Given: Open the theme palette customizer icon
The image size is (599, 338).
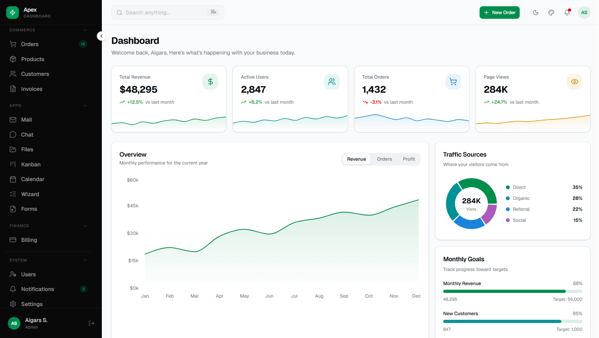Looking at the screenshot, I should pyautogui.click(x=551, y=12).
